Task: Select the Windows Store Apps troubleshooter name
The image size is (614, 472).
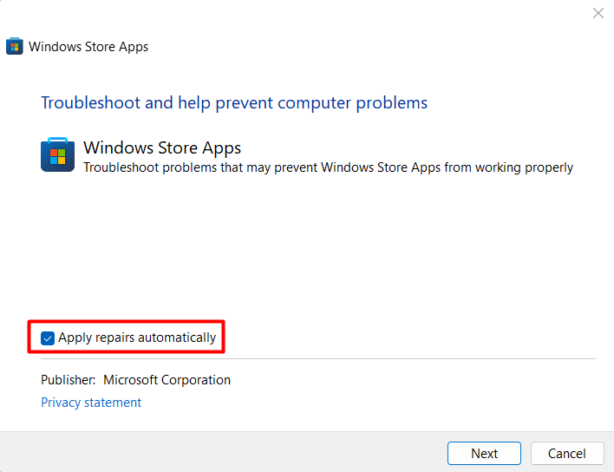Action: click(162, 147)
